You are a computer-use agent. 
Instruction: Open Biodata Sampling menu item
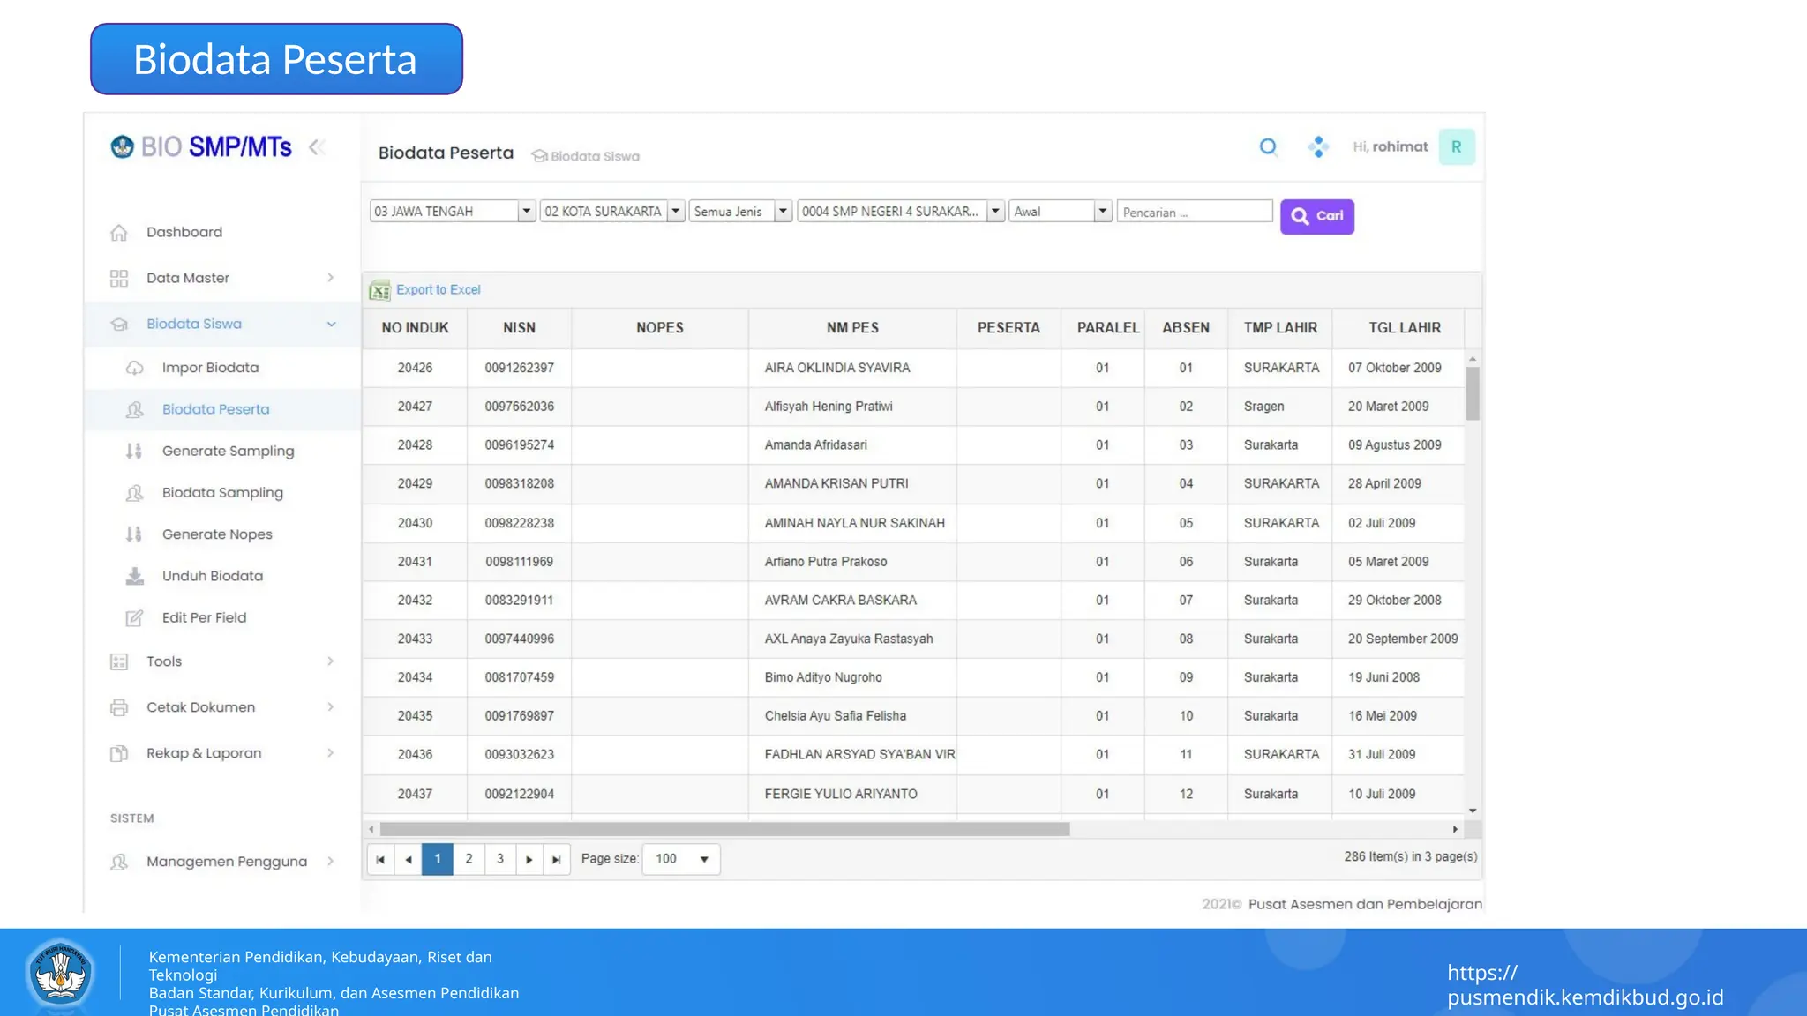pos(222,492)
